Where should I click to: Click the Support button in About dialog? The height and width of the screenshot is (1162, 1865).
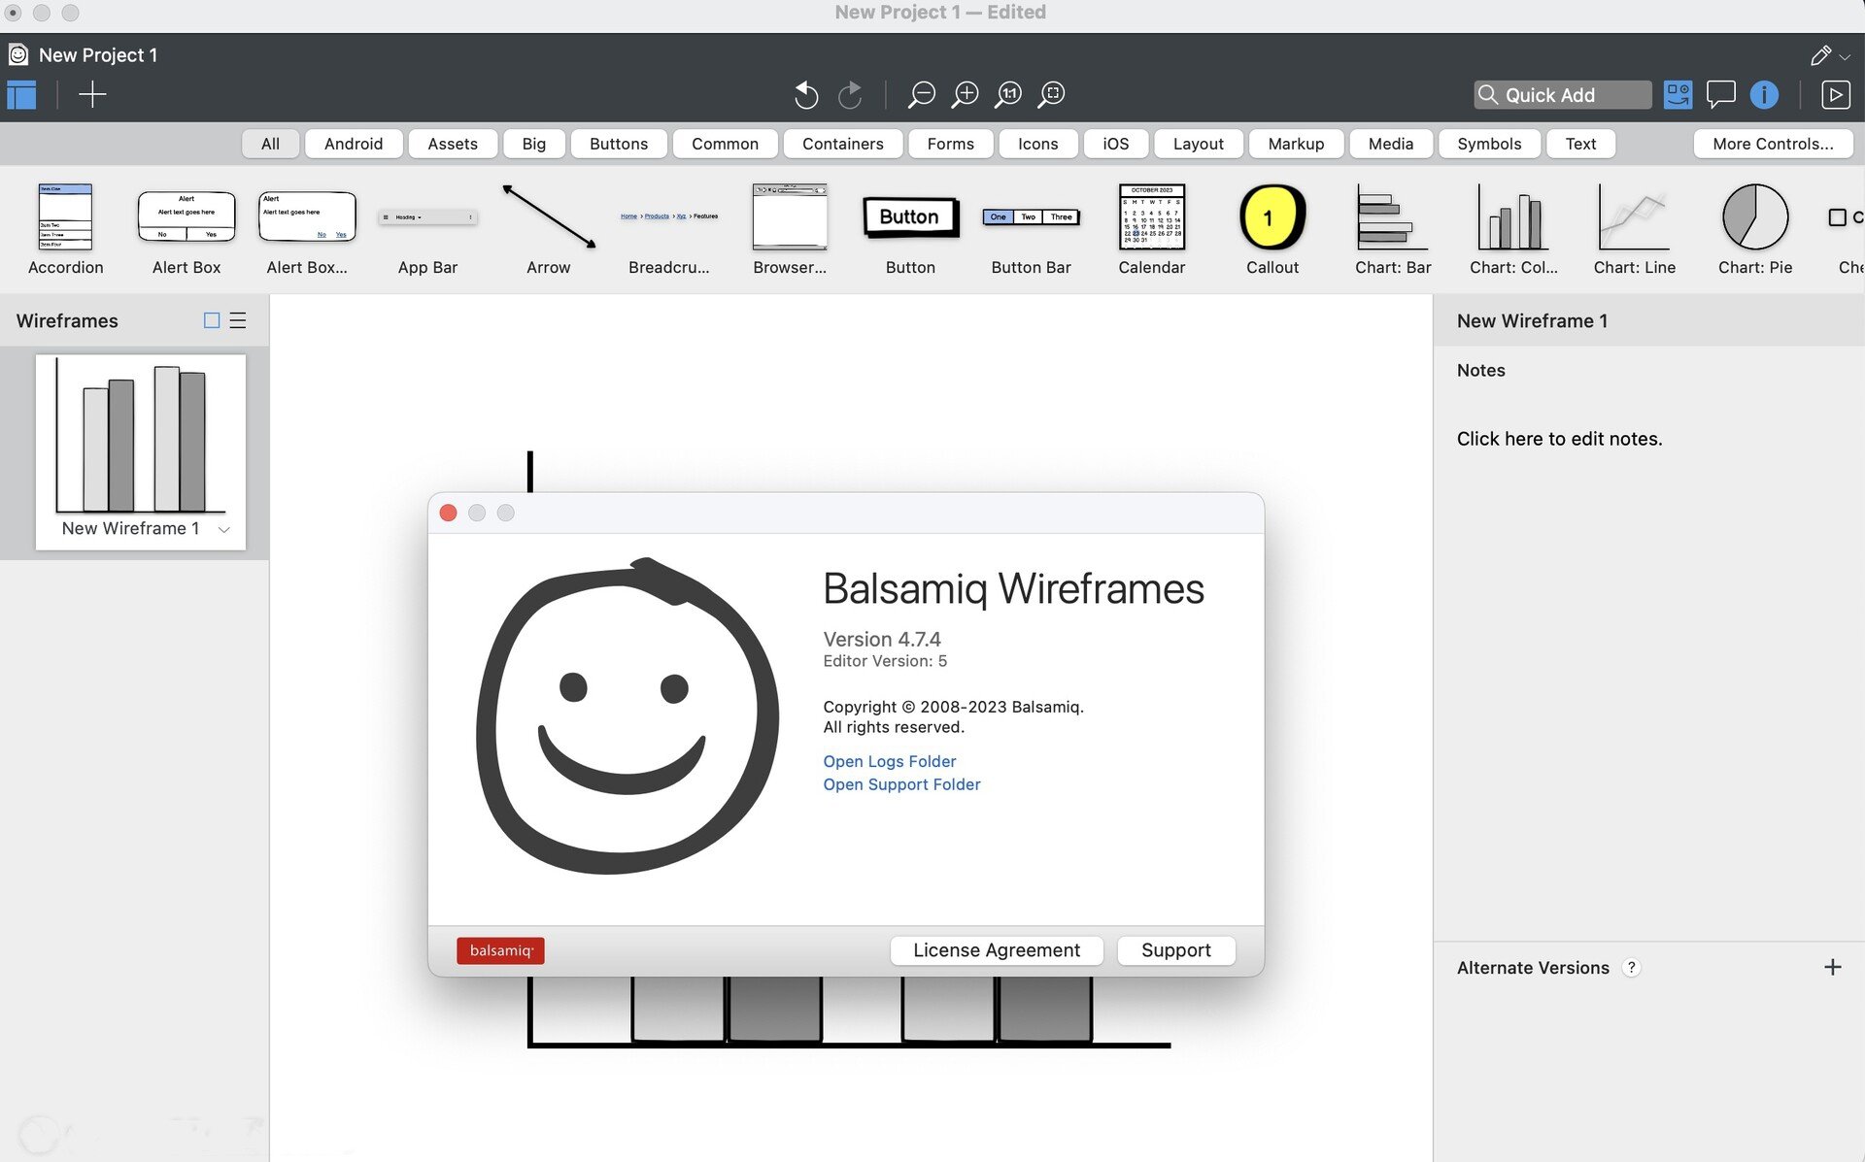(1175, 950)
